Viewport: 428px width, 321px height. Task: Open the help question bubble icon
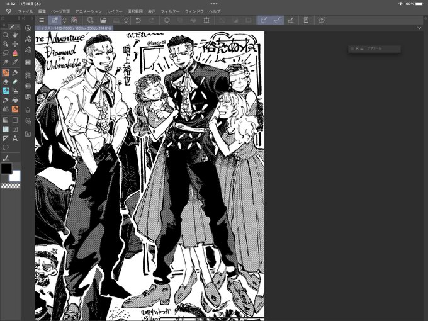tap(322, 20)
